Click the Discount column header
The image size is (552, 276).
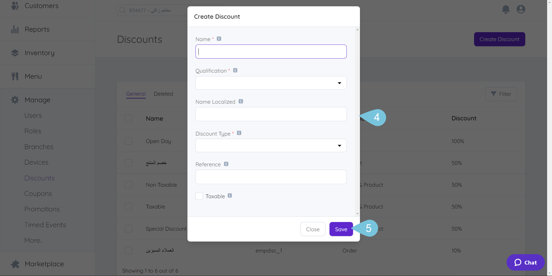tap(464, 118)
